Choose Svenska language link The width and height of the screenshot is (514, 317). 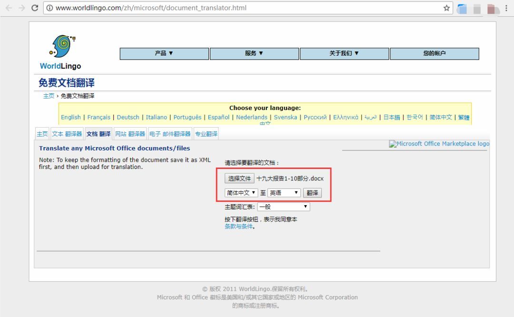(286, 118)
